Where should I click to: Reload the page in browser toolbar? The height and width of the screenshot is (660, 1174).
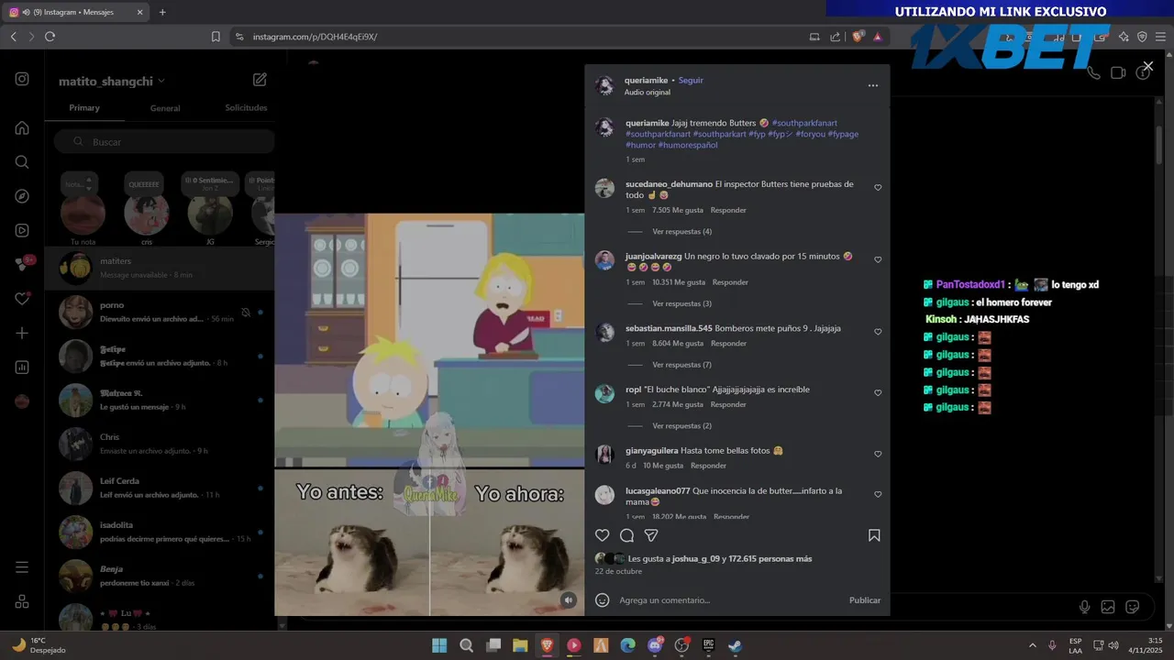50,37
